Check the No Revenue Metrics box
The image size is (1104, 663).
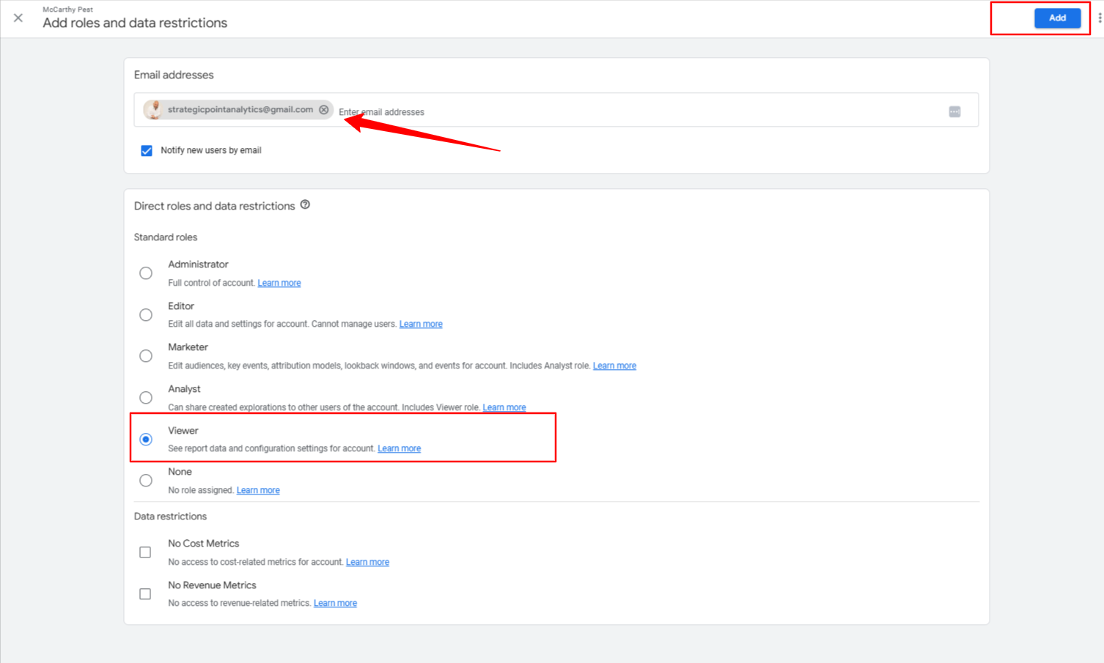pos(145,594)
